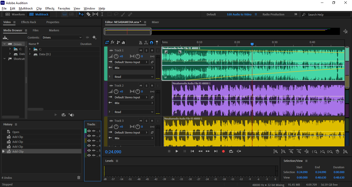Select the Razor tool in toolbar
This screenshot has height=187, width=352.
click(88, 14)
